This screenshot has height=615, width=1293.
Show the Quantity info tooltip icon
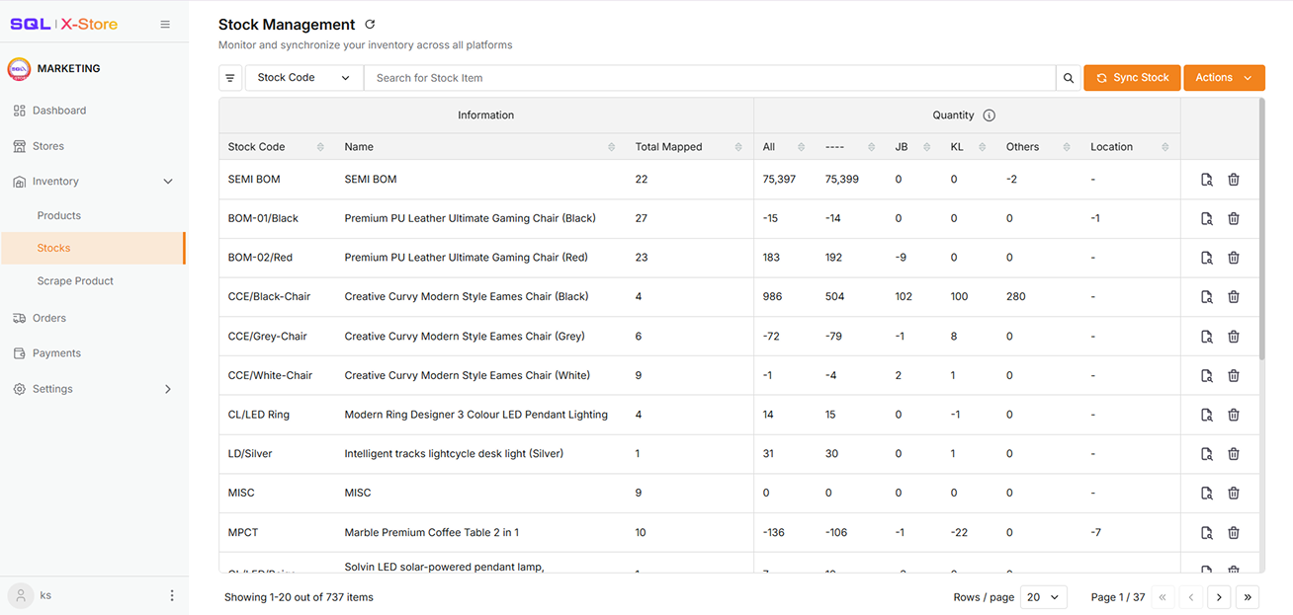989,115
